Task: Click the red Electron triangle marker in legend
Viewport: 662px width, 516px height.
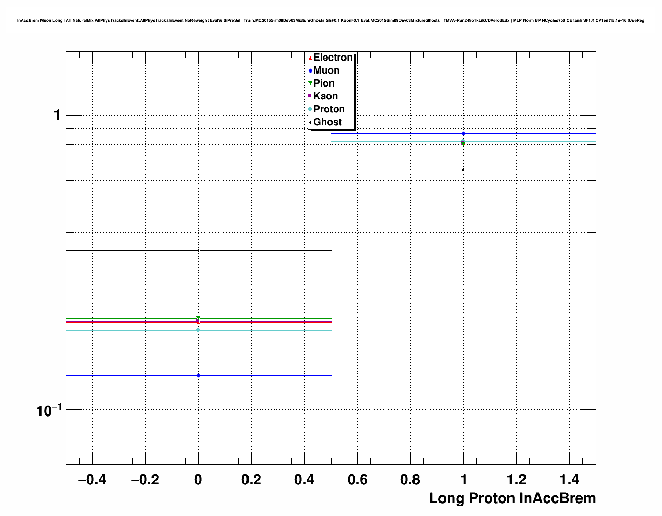Action: 310,58
